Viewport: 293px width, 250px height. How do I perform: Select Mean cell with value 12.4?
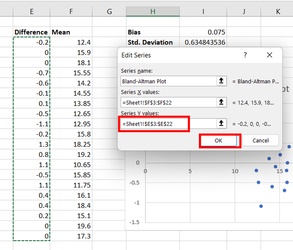click(x=71, y=42)
